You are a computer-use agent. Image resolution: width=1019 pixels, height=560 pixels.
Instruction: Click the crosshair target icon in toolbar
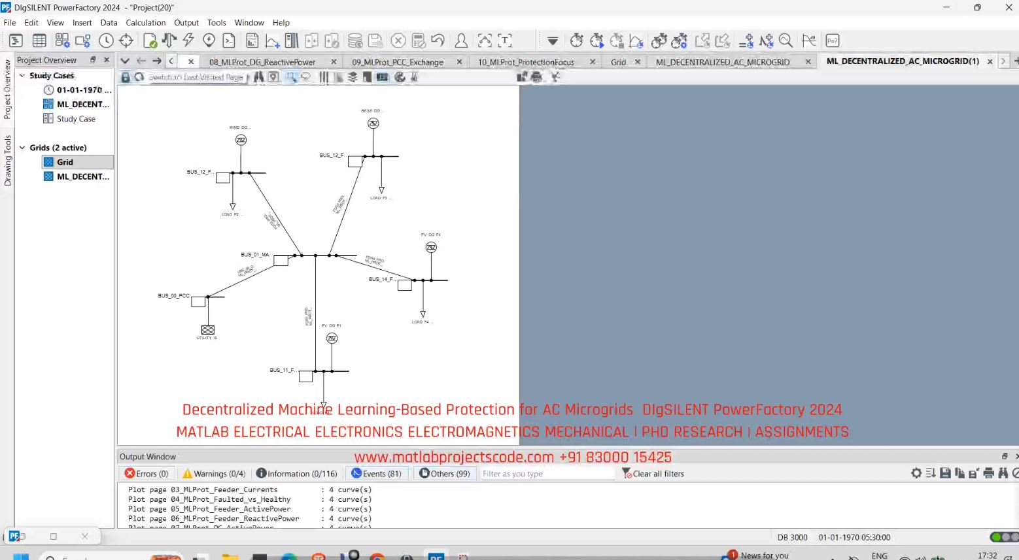point(126,41)
